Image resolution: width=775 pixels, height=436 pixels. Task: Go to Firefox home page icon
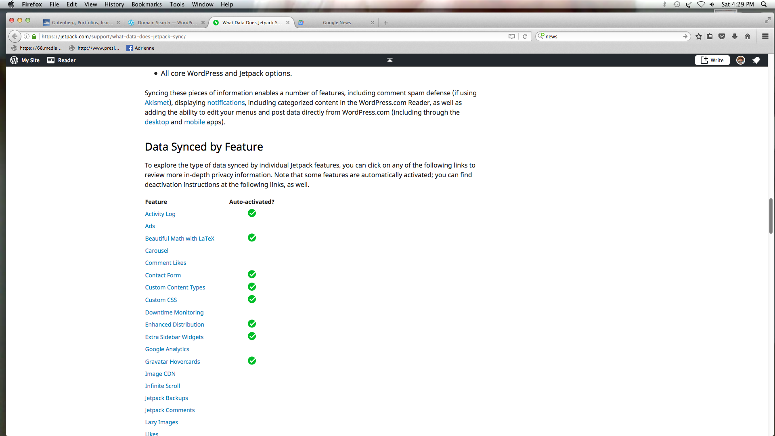[748, 36]
